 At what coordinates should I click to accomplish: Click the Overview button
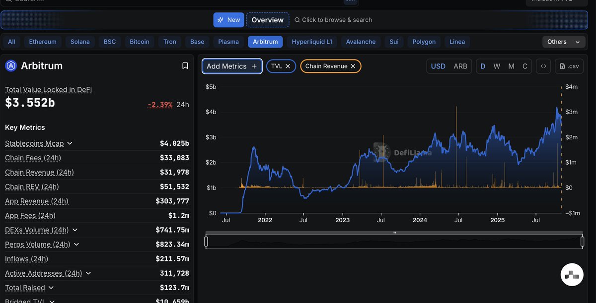tap(267, 20)
